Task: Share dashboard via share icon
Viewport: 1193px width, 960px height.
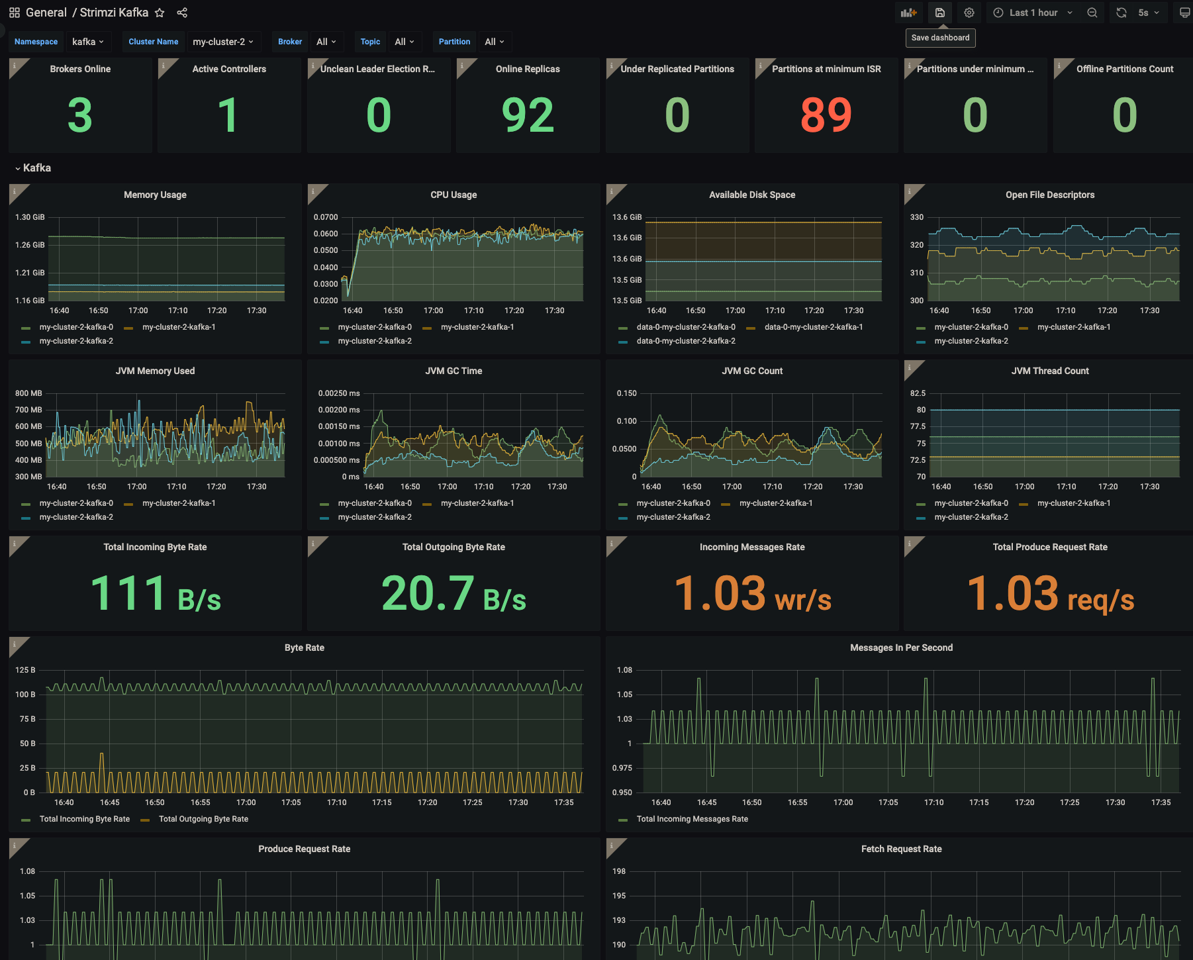Action: coord(182,13)
